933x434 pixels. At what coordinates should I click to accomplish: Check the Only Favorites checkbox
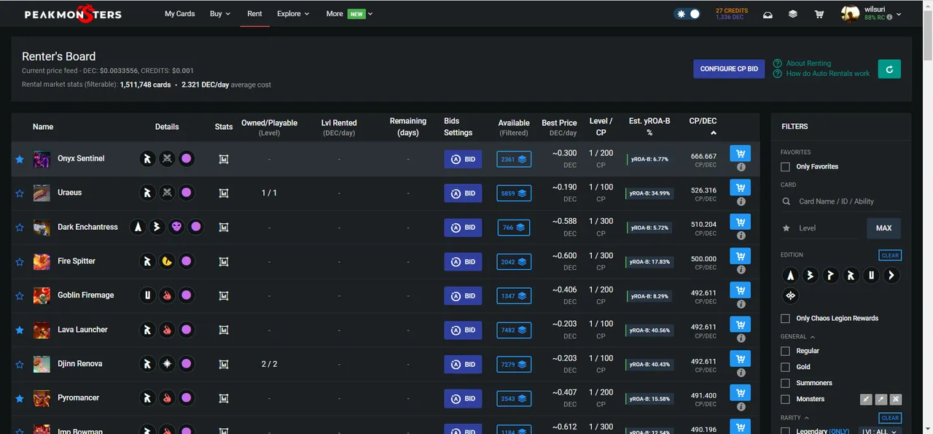(785, 167)
